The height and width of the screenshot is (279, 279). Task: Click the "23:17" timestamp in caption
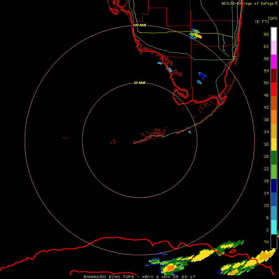tap(188, 277)
